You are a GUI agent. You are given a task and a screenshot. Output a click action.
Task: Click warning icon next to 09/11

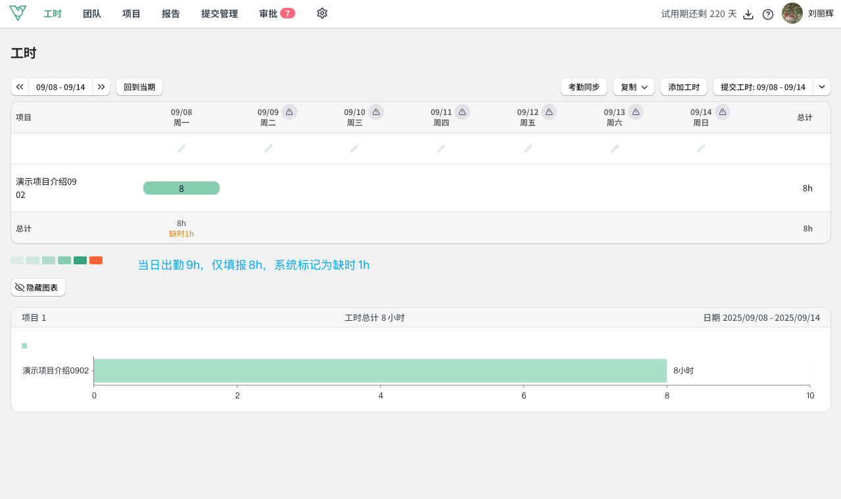462,112
